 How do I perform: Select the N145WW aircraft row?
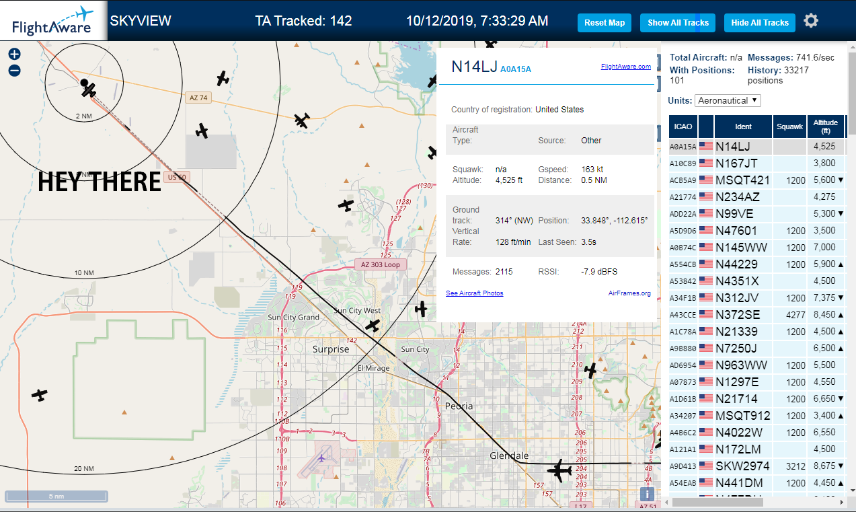[x=756, y=247]
